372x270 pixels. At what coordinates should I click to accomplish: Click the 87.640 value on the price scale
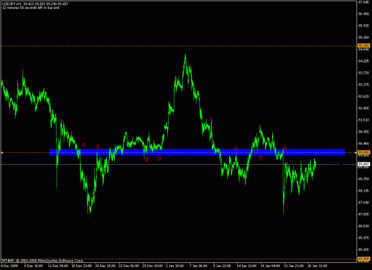pyautogui.click(x=364, y=202)
